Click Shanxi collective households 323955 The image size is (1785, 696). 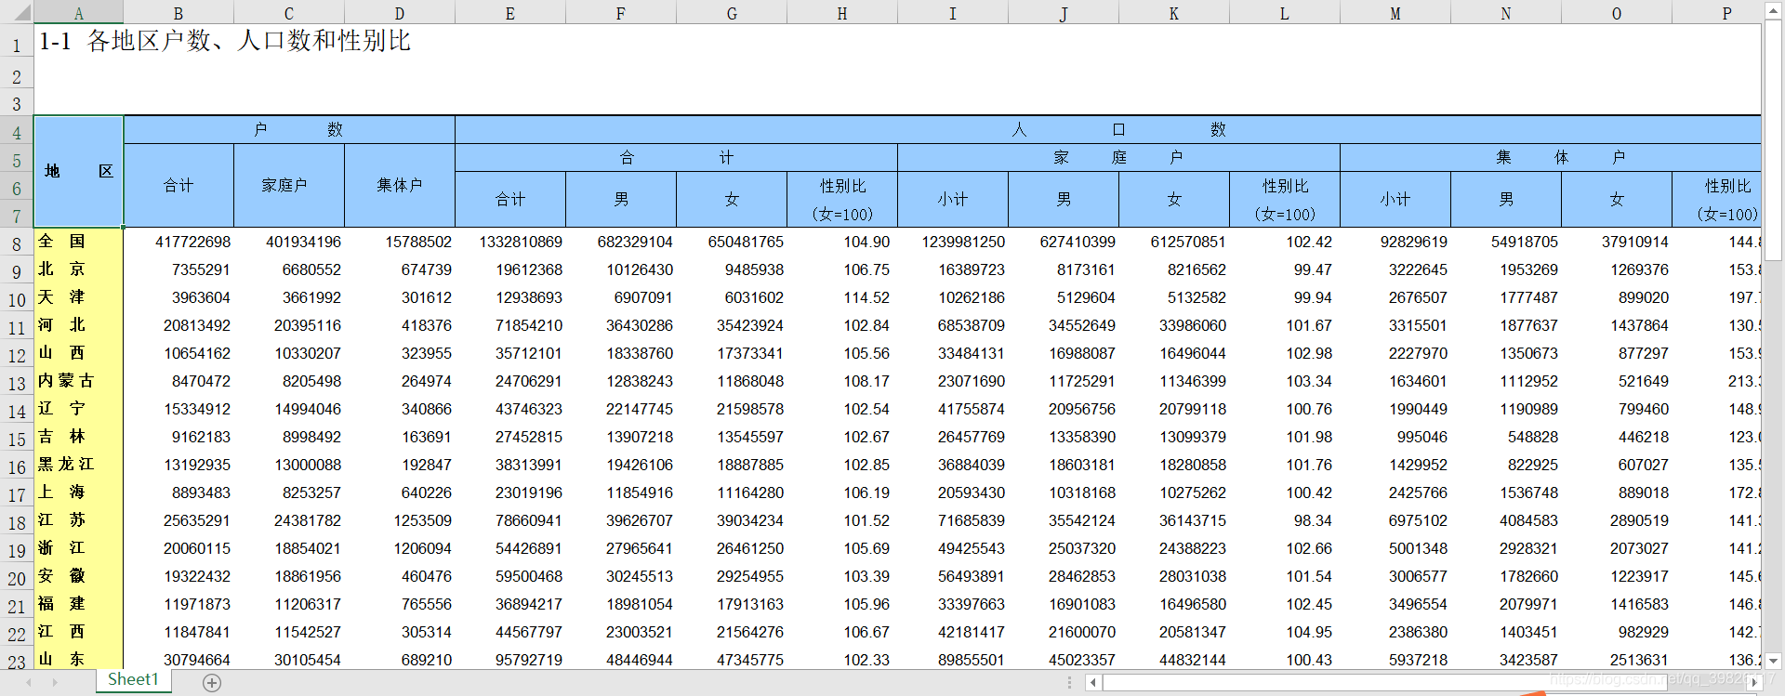400,353
